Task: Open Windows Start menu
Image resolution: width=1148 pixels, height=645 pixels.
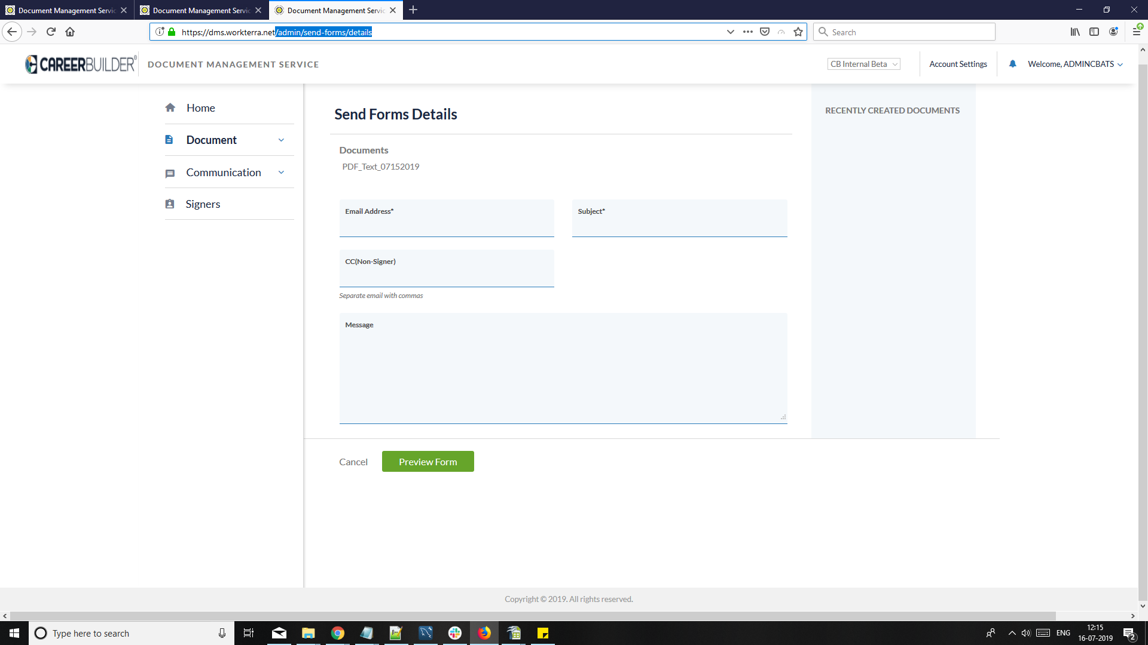Action: click(14, 633)
